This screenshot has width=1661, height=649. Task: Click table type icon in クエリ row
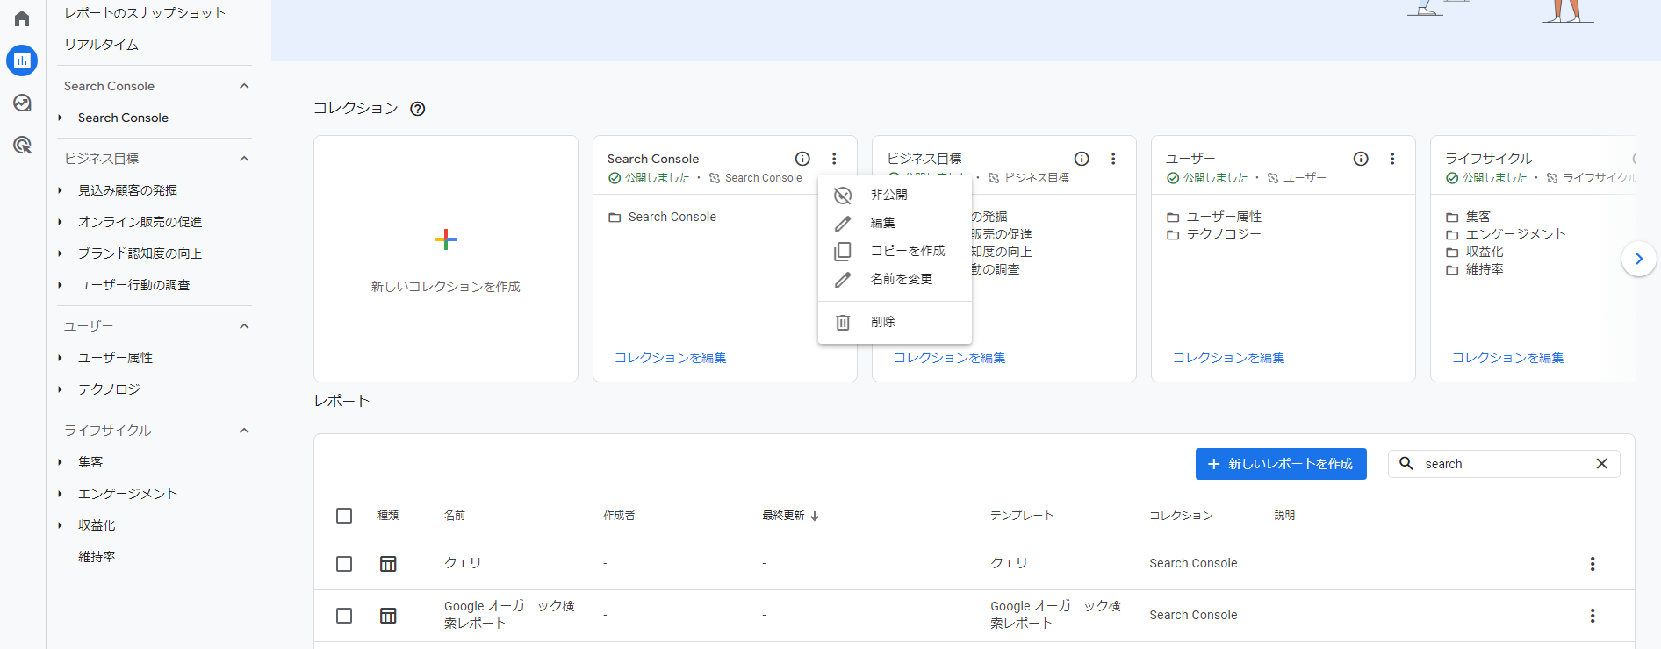click(388, 564)
